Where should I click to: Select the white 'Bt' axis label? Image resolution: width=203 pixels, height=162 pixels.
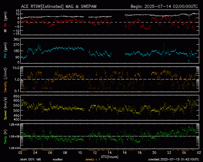(5, 30)
